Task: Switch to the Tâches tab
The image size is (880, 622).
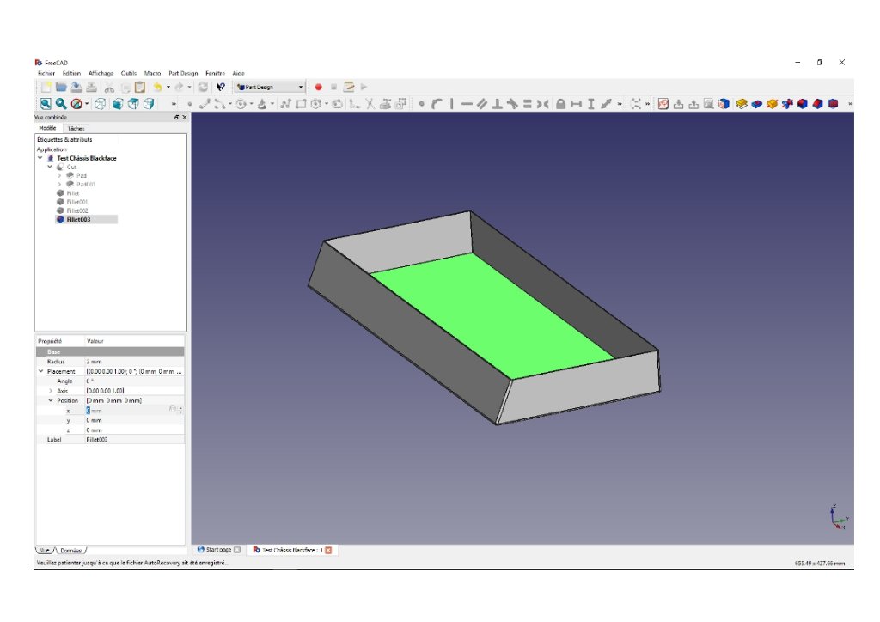Action: coord(76,128)
